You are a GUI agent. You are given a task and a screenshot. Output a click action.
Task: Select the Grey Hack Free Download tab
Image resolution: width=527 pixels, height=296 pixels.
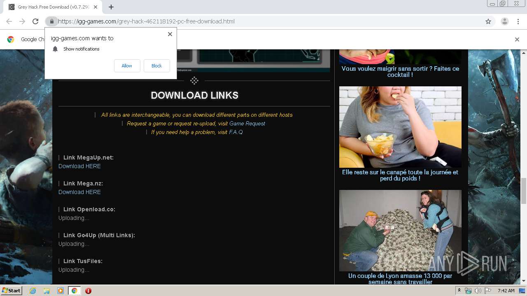[54, 7]
